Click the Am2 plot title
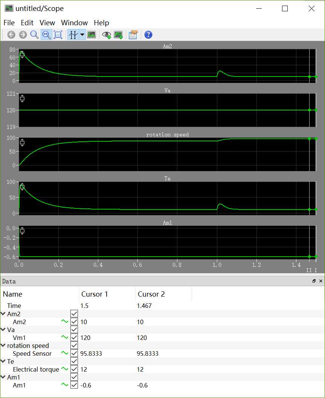Viewport: 325px width, 398px height. pyautogui.click(x=168, y=46)
